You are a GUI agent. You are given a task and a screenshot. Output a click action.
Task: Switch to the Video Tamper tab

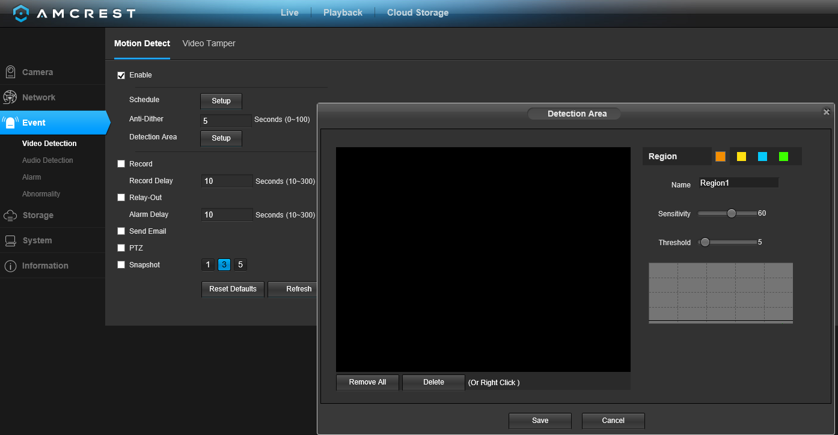209,43
